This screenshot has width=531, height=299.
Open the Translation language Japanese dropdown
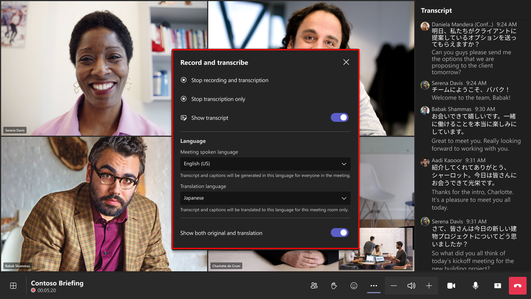point(265,198)
